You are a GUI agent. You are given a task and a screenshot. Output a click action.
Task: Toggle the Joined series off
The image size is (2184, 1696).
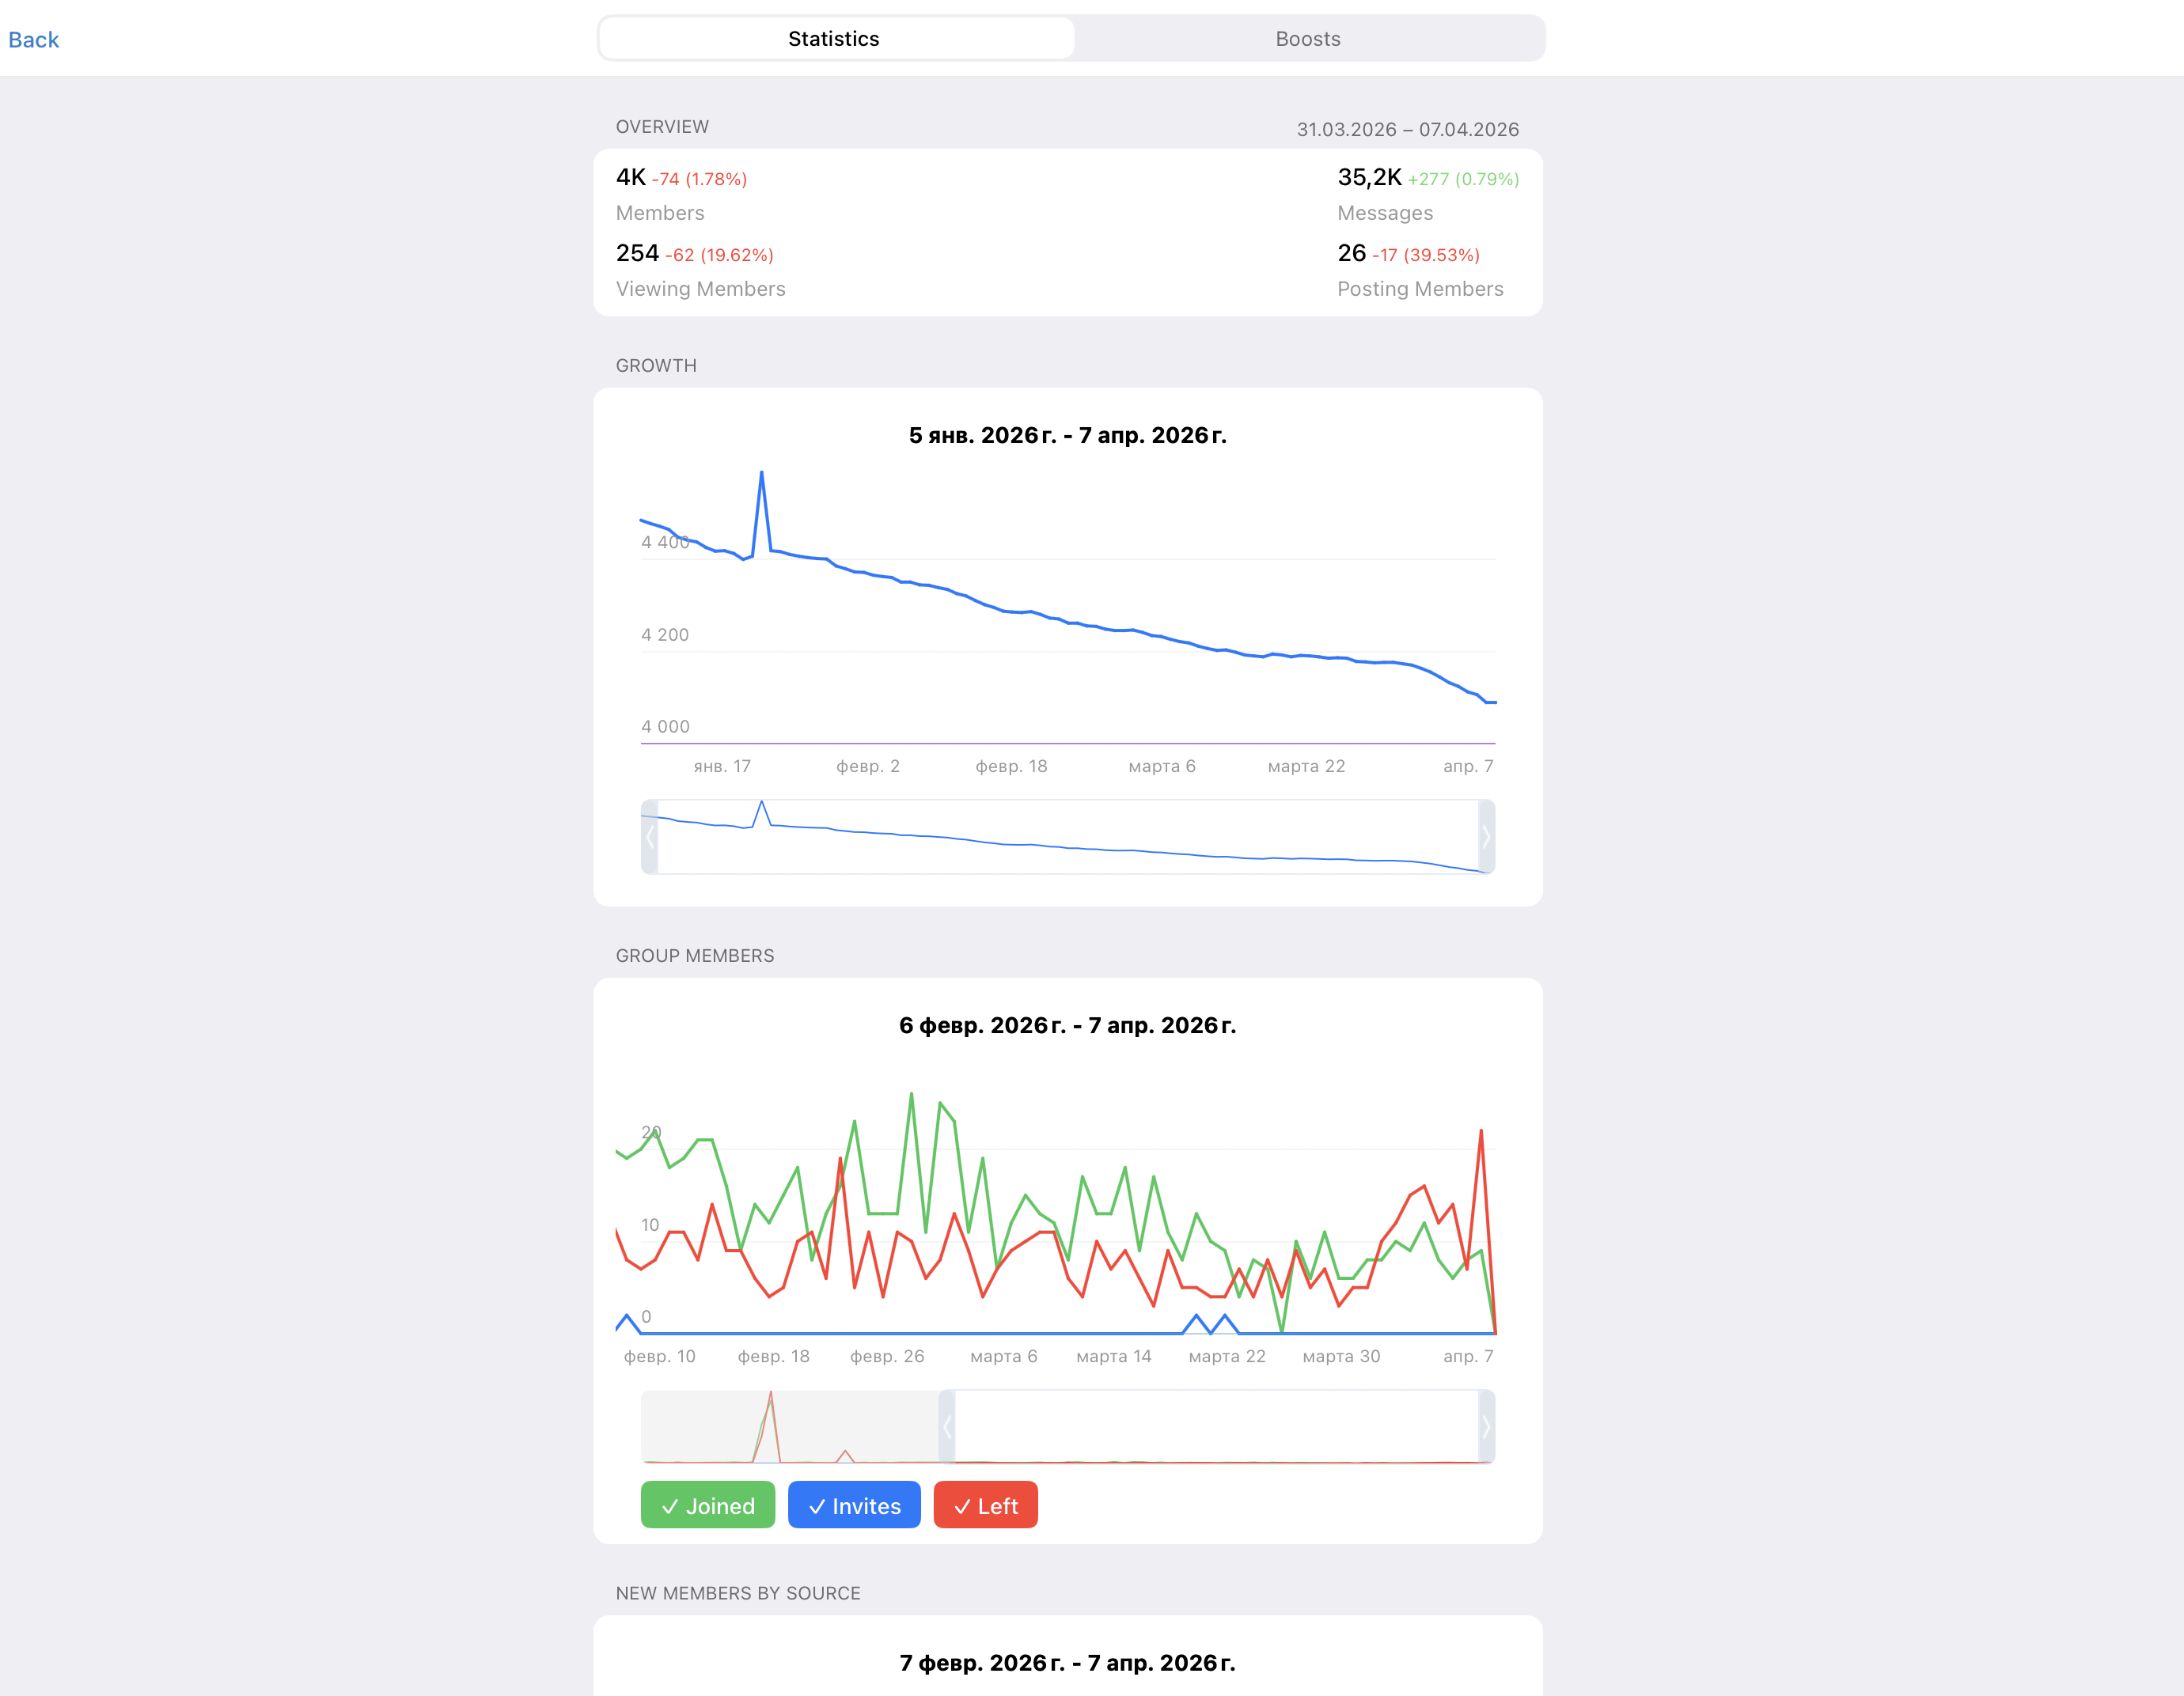pyautogui.click(x=707, y=1505)
